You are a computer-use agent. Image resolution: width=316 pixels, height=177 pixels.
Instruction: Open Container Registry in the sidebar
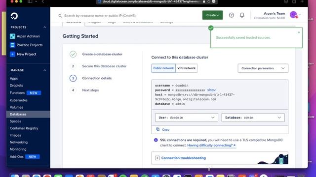pos(24,128)
